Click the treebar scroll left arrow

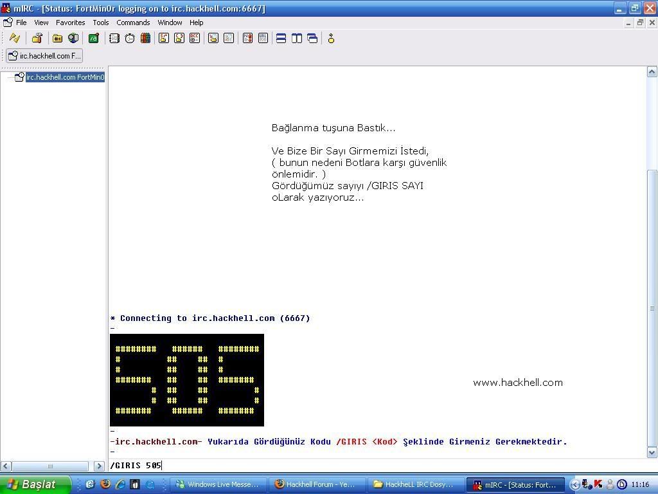tap(6, 466)
